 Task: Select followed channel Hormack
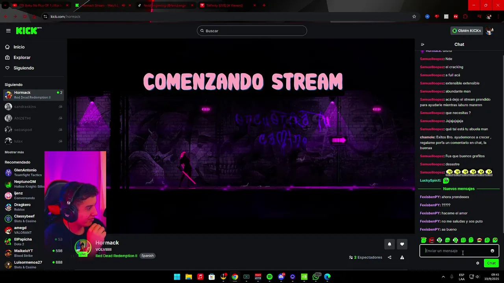tap(33, 95)
